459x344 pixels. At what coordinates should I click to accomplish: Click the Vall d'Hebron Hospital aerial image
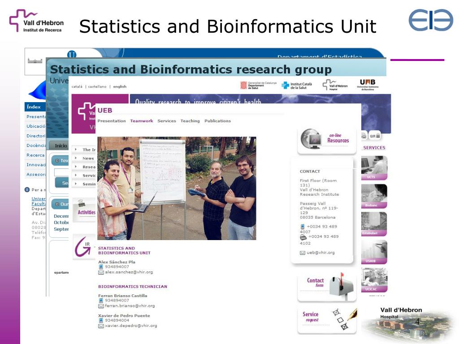click(x=409, y=325)
